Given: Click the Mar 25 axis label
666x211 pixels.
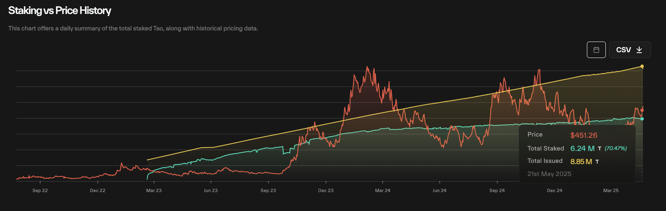Looking at the screenshot, I should click(x=611, y=190).
